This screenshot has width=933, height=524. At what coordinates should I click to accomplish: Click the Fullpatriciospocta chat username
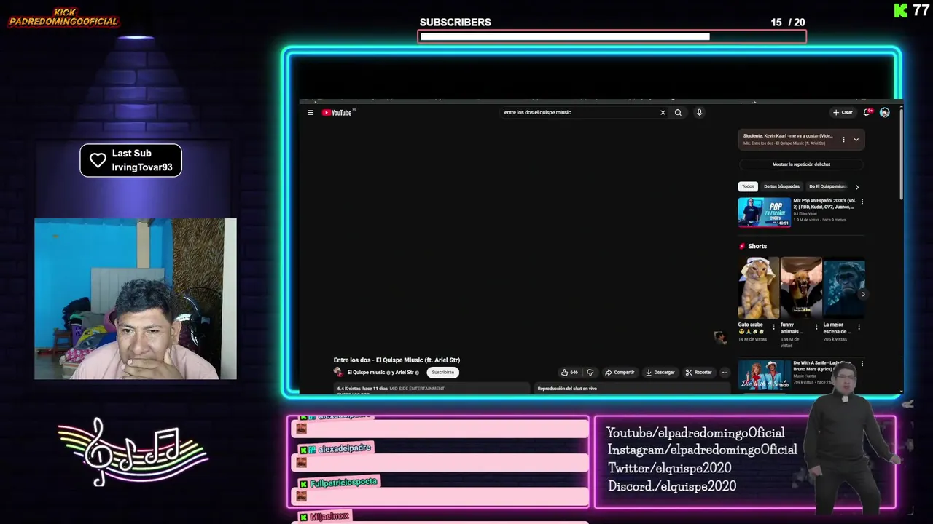click(343, 483)
